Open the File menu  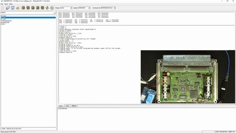coord(2,4)
